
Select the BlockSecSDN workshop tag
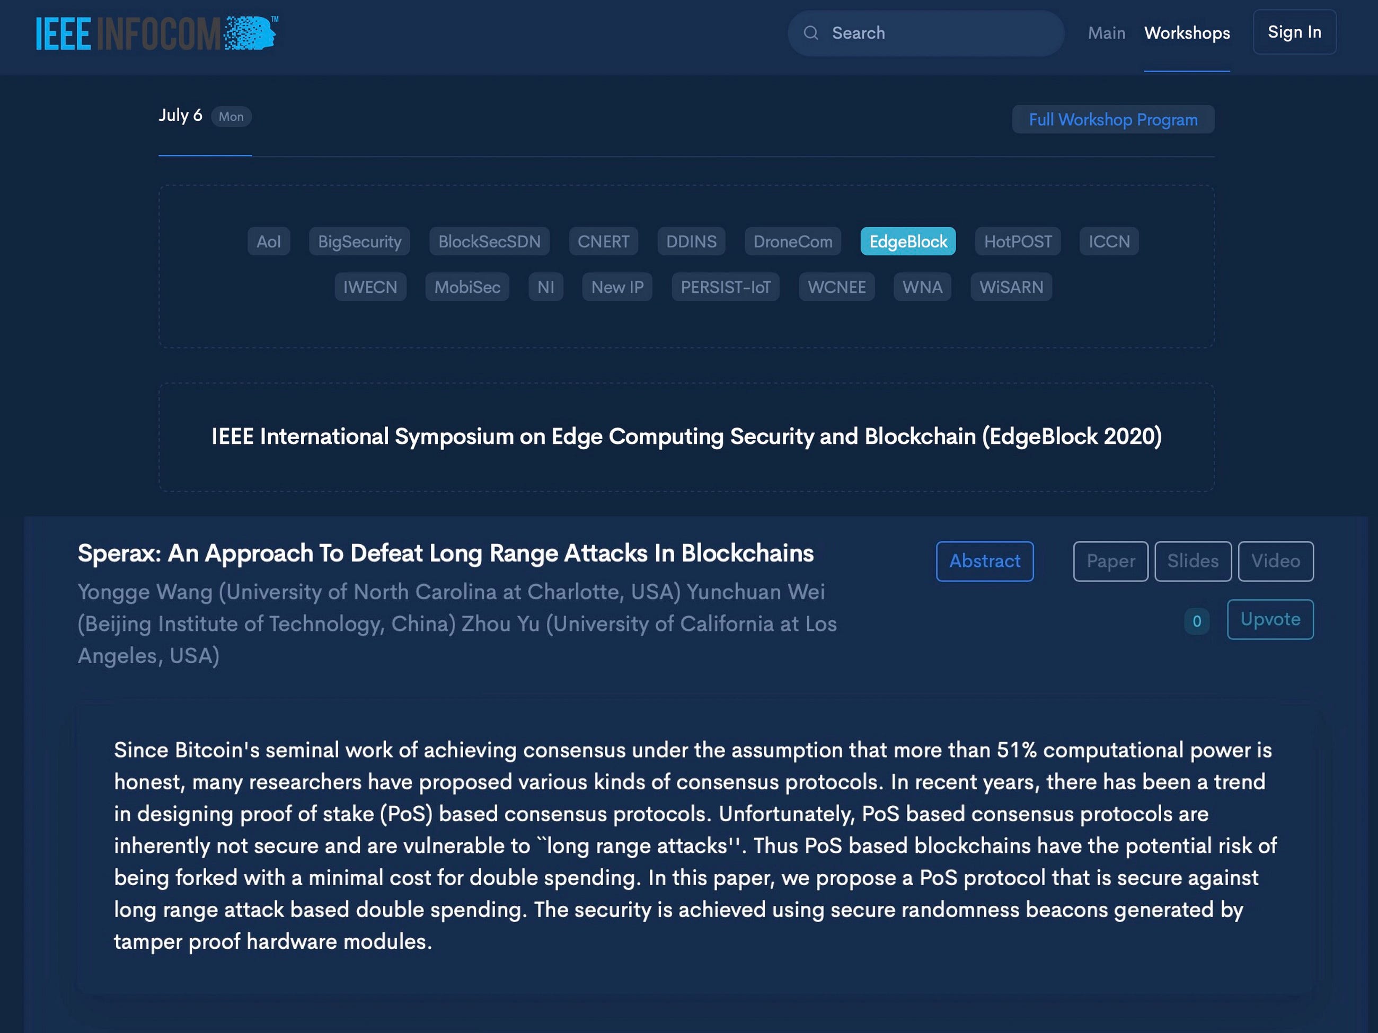point(489,241)
